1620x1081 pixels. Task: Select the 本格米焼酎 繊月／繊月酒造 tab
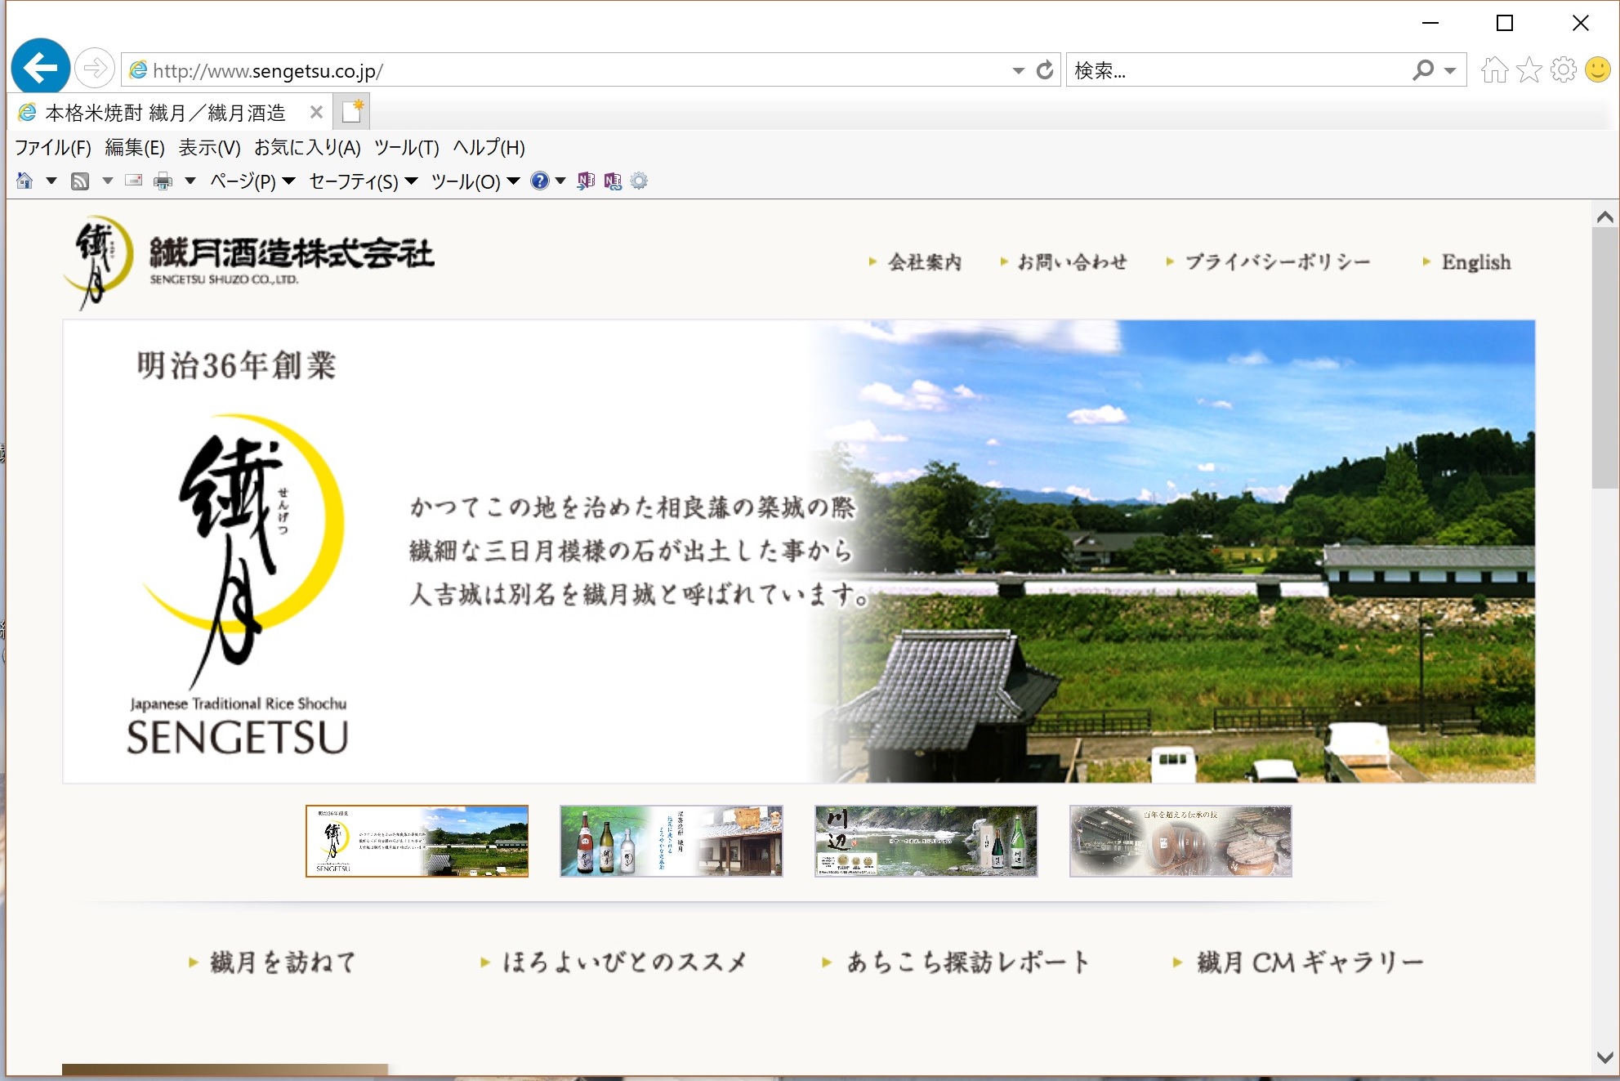tap(170, 113)
